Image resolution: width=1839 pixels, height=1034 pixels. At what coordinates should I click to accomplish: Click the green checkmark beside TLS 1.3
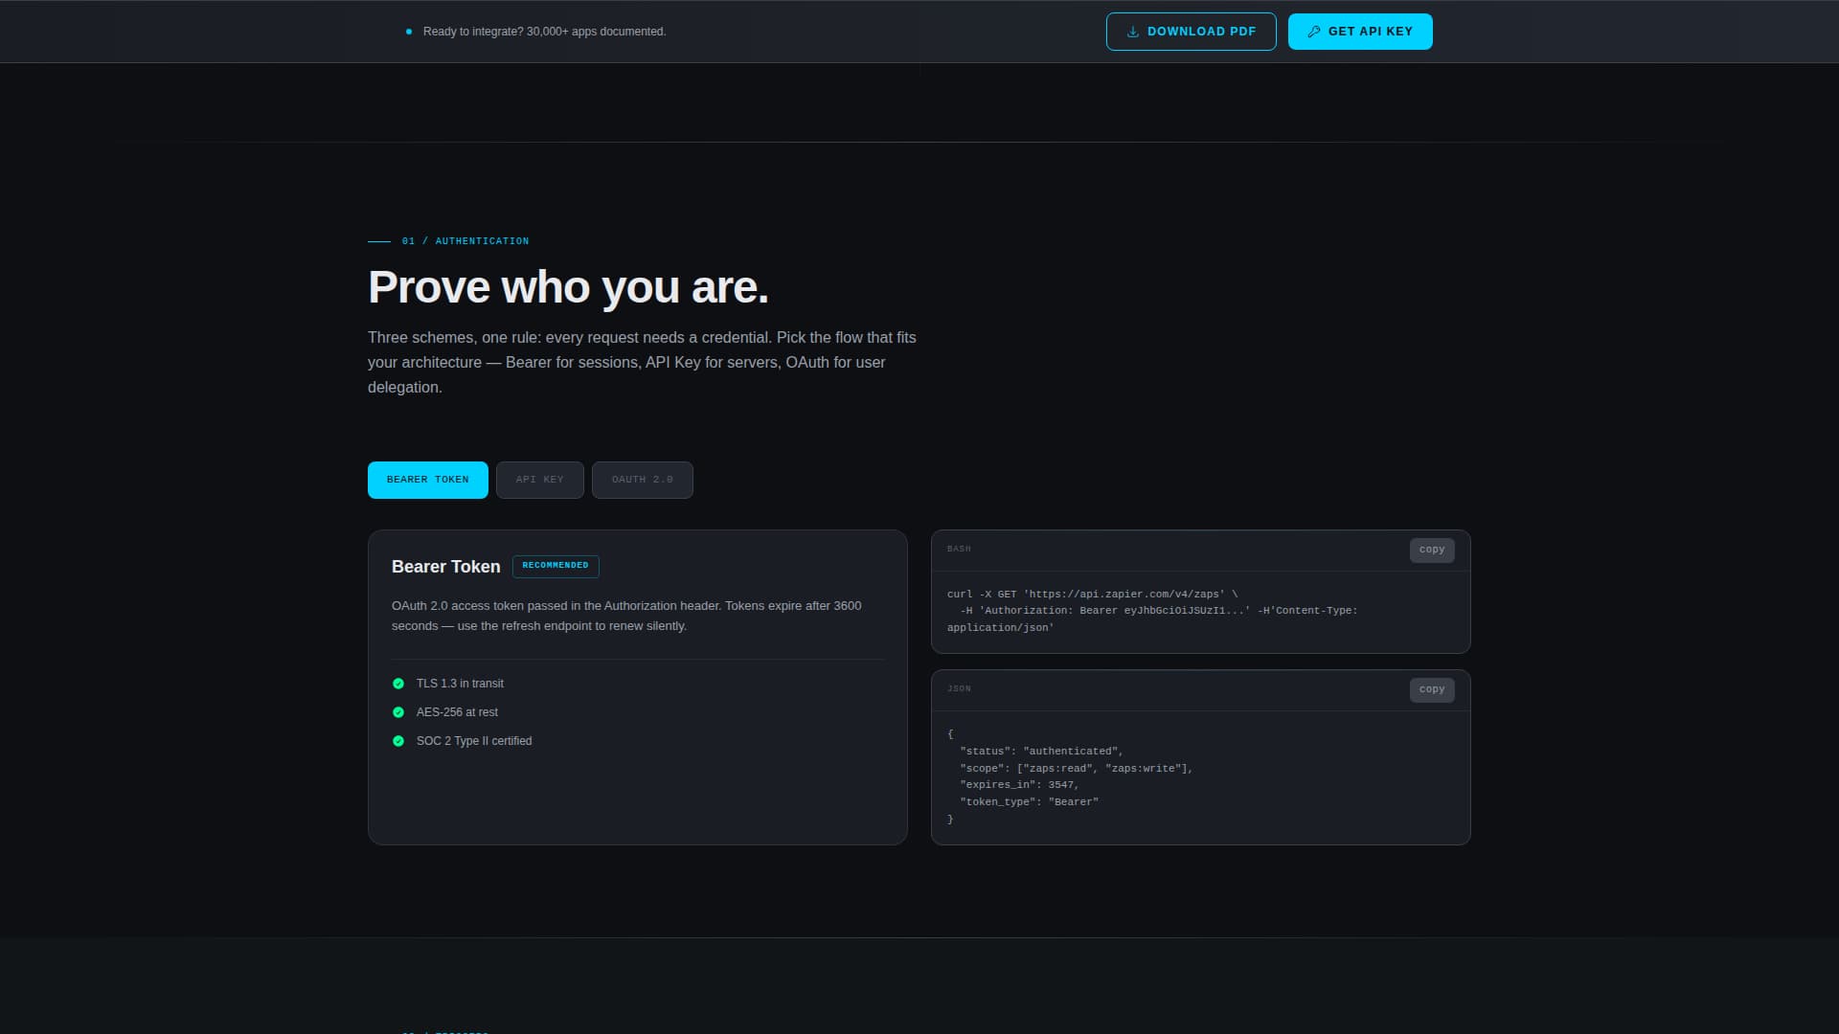(398, 684)
